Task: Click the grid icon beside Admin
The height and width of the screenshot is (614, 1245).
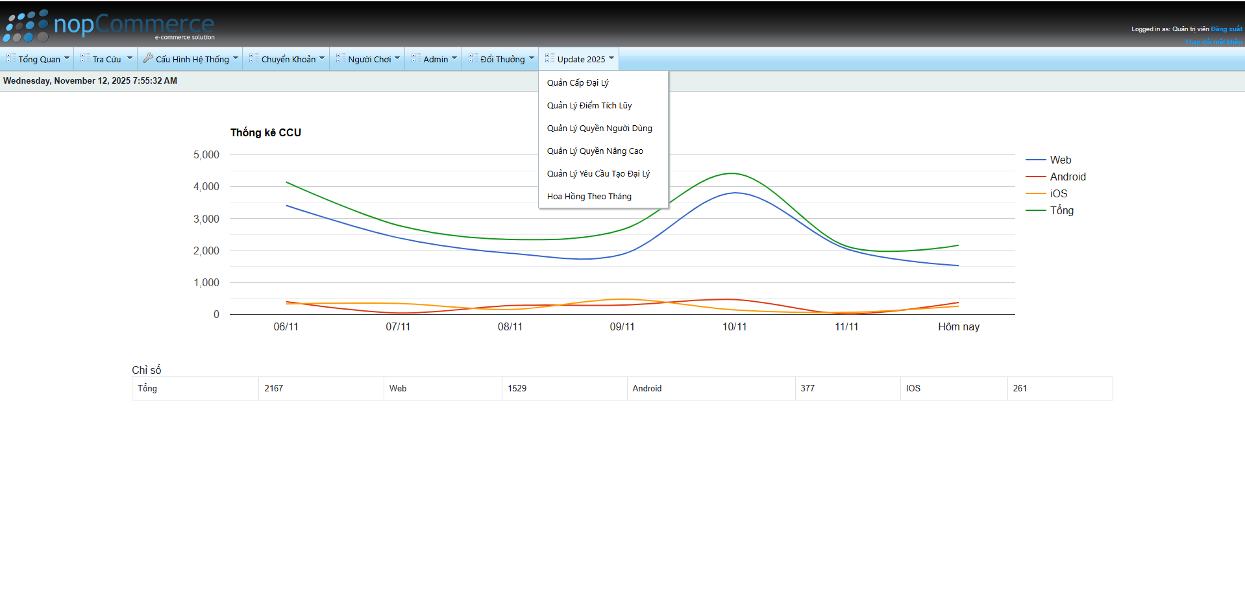Action: (415, 58)
